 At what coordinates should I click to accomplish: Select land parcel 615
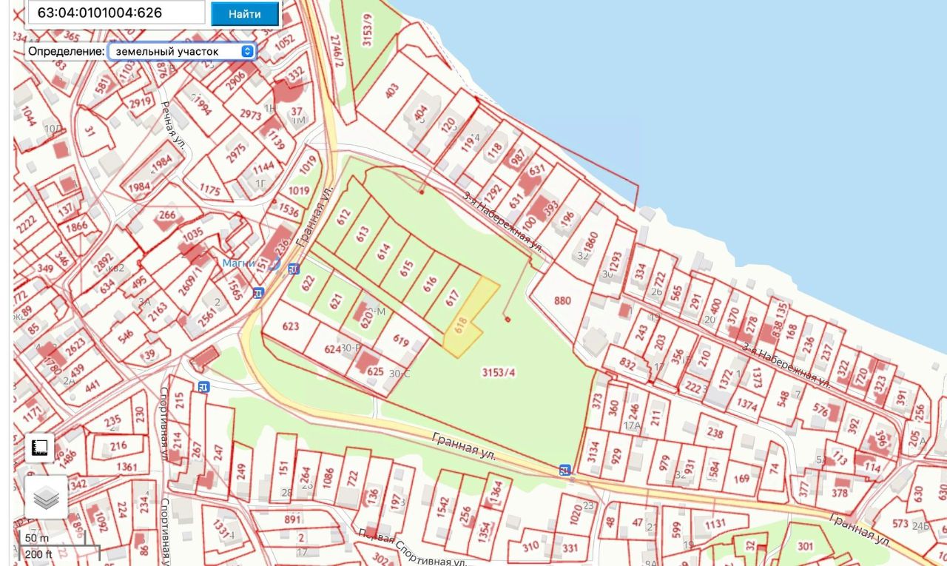tap(405, 268)
